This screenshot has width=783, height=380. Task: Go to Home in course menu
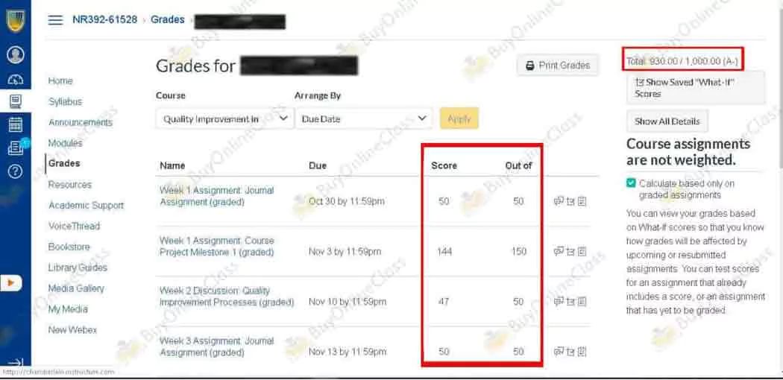pos(60,80)
